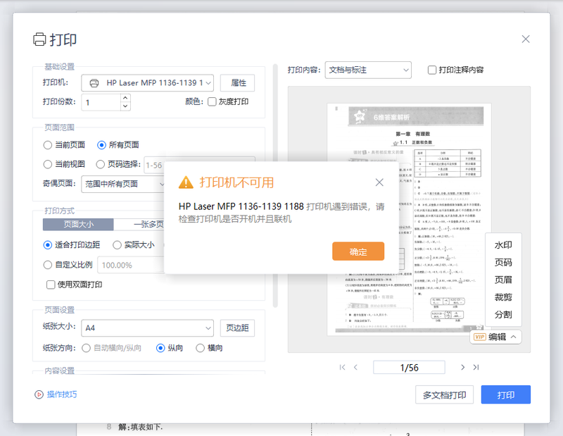Screen dimensions: 563x436
Task: Choose page number (页码) from edit menu
Action: click(x=503, y=263)
